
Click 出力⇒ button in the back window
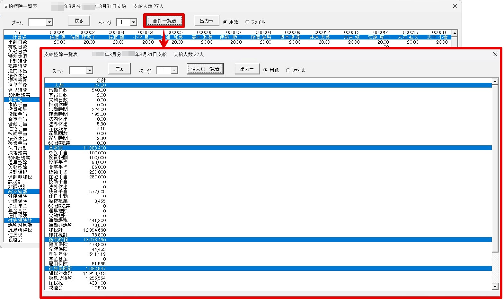[206, 21]
